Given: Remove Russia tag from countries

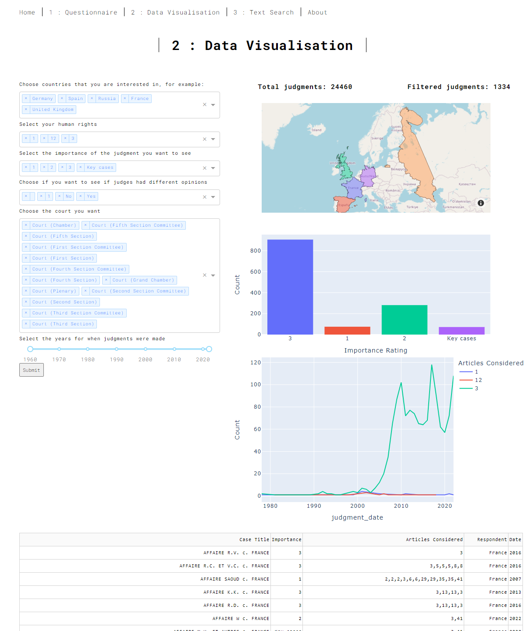Looking at the screenshot, I should [x=92, y=99].
